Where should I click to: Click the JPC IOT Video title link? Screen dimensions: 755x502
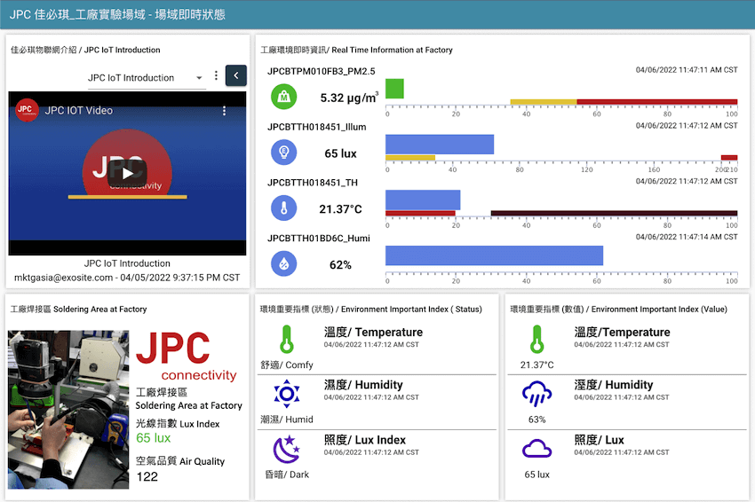[78, 111]
